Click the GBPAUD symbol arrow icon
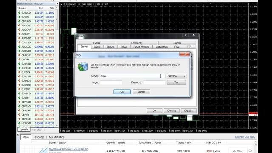 pyautogui.click(x=19, y=102)
